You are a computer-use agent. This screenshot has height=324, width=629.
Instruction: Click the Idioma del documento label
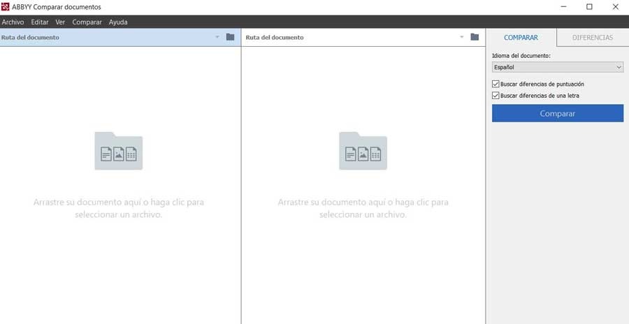pos(521,56)
